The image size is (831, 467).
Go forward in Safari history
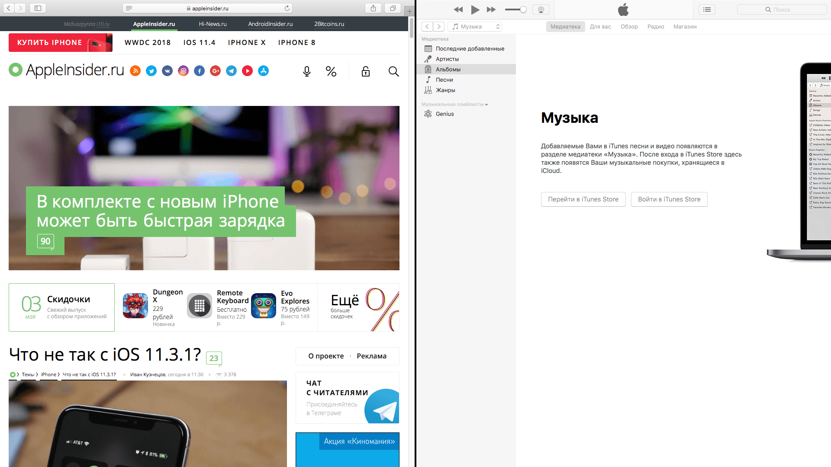pyautogui.click(x=20, y=8)
